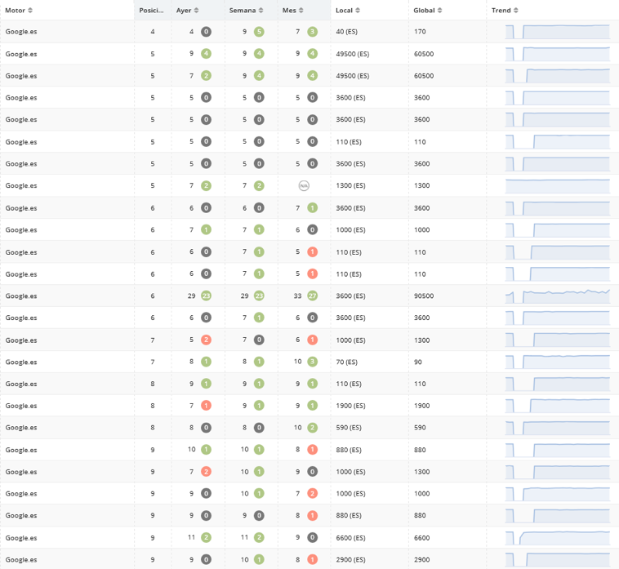Viewport: 619px width, 569px height.
Task: Select the Global value '1900'
Action: coord(421,406)
